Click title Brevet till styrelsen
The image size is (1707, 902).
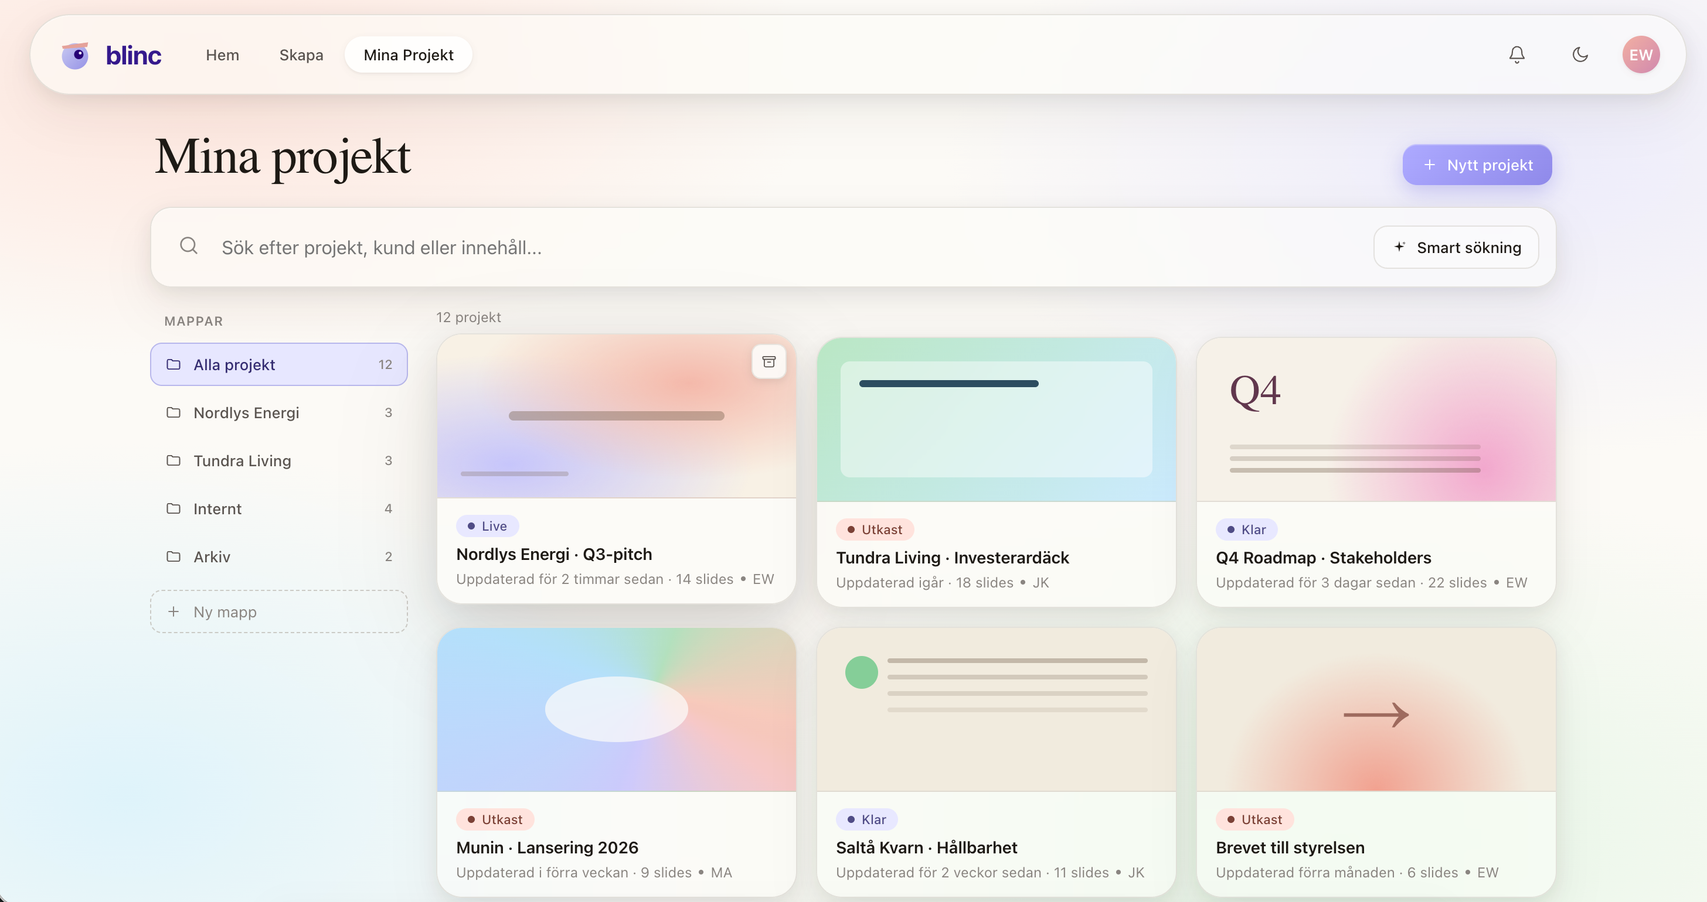[1290, 848]
